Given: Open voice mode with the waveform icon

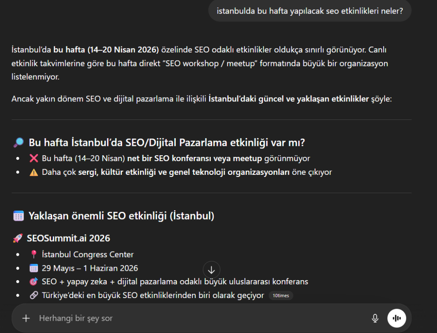Looking at the screenshot, I should [x=396, y=318].
